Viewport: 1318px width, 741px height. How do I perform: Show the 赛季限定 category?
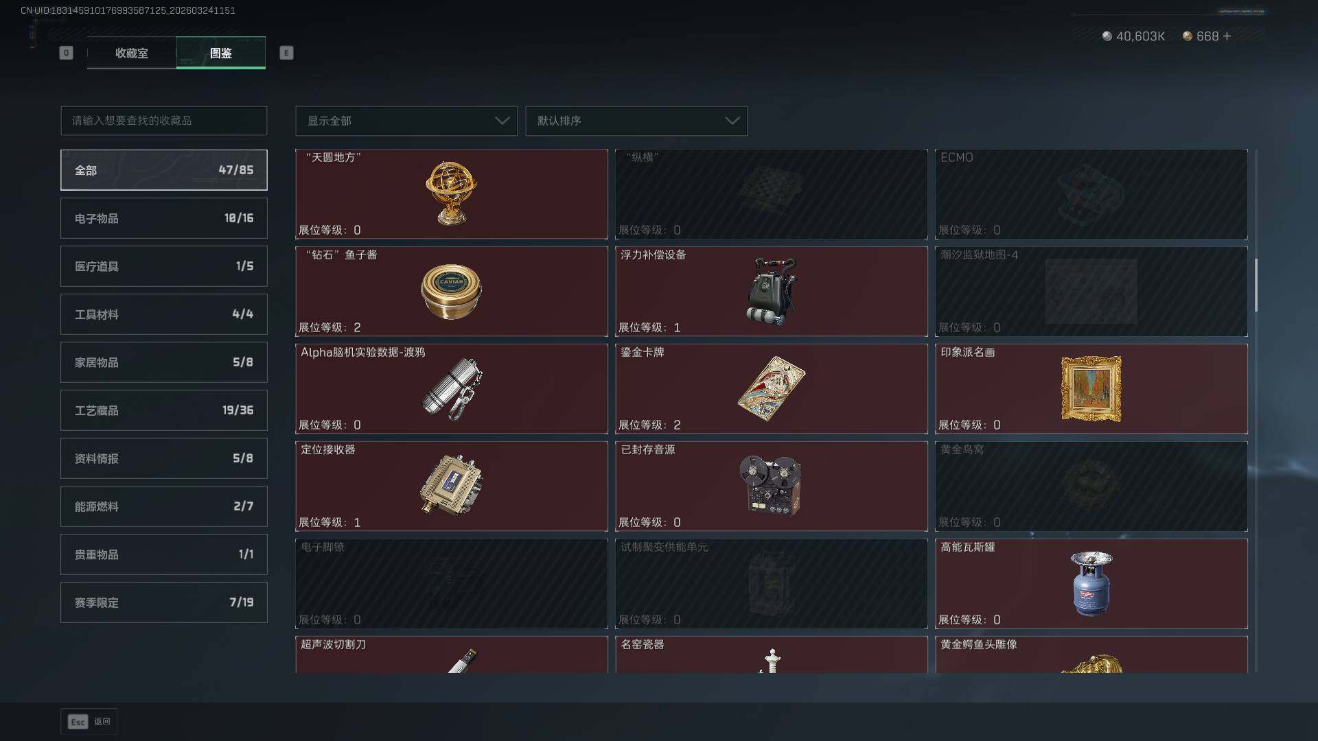[x=164, y=602]
